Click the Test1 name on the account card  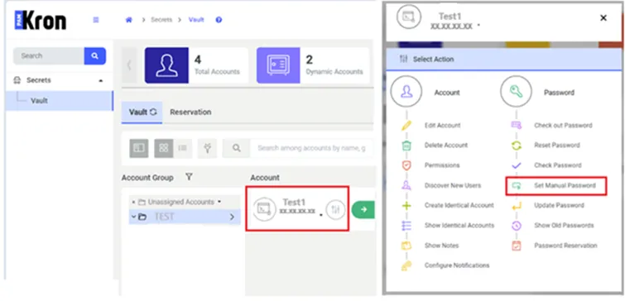tap(294, 203)
